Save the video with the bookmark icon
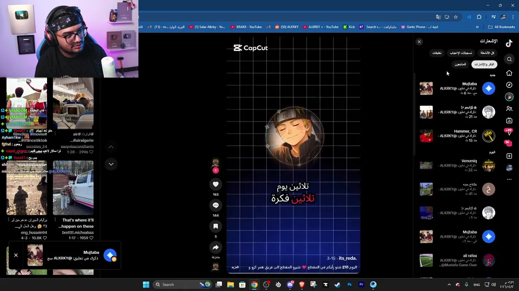Viewport: 519px width, 291px height. (x=216, y=226)
